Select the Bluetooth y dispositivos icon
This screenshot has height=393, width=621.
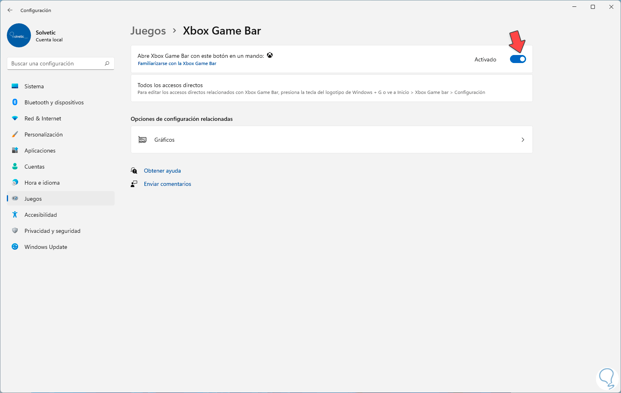[15, 102]
